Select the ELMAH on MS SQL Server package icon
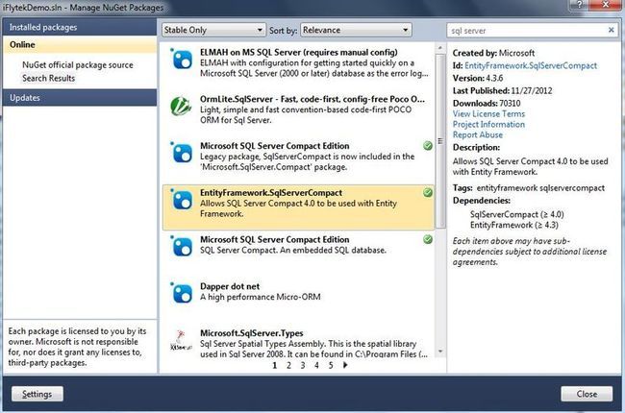 click(182, 60)
